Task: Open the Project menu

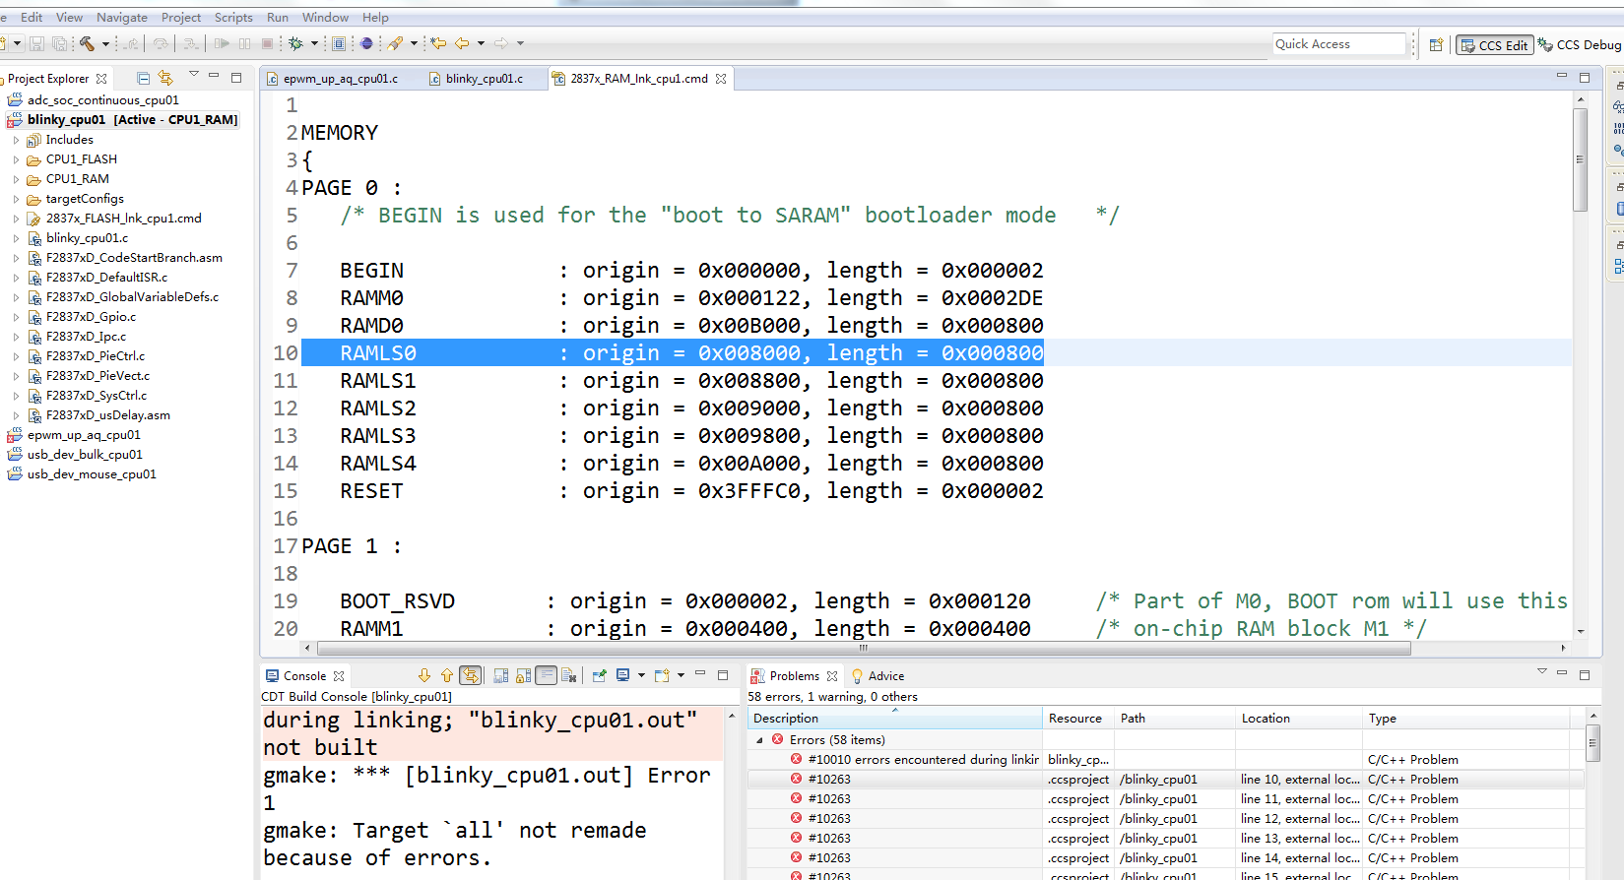Action: 181,18
